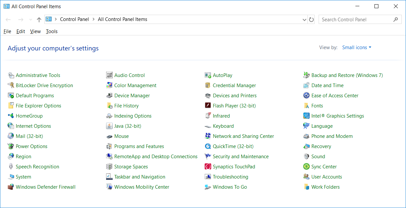406x208 pixels.
Task: Click the Forward navigation arrow
Action: click(21, 20)
